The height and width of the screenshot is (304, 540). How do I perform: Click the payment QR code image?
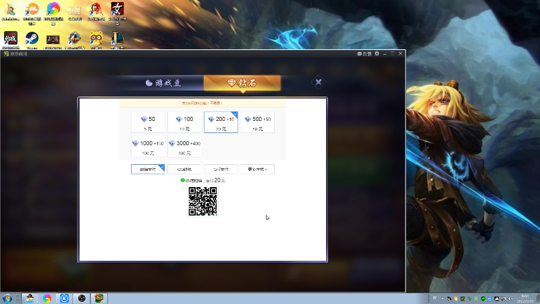[203, 201]
